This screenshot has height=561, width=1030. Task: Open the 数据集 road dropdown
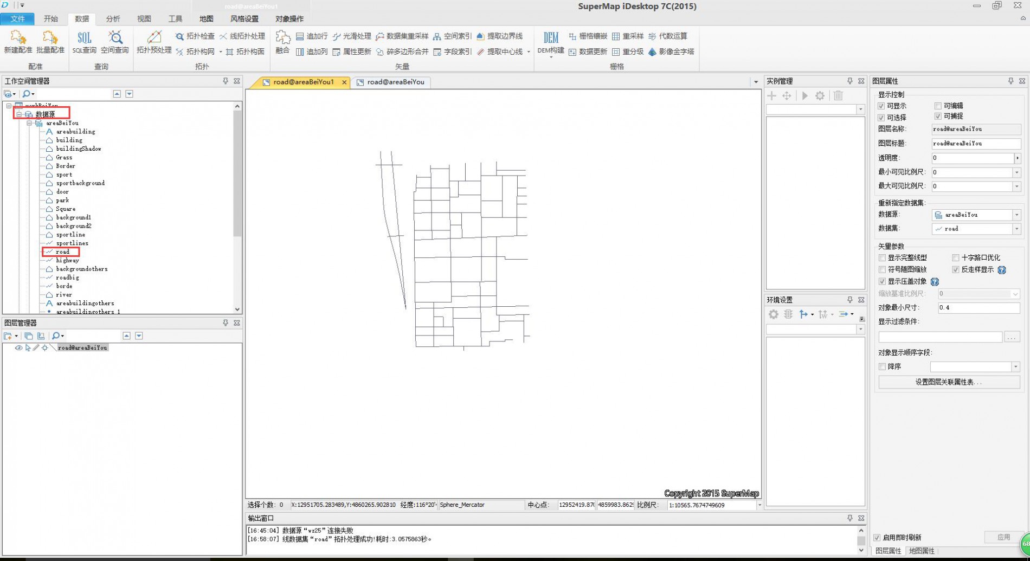[x=1016, y=229]
